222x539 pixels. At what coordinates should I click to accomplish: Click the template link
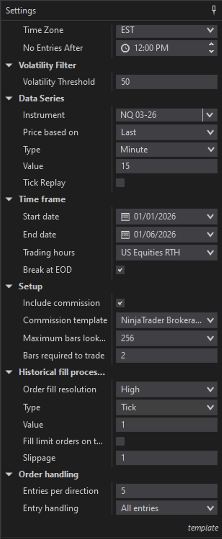(x=203, y=528)
